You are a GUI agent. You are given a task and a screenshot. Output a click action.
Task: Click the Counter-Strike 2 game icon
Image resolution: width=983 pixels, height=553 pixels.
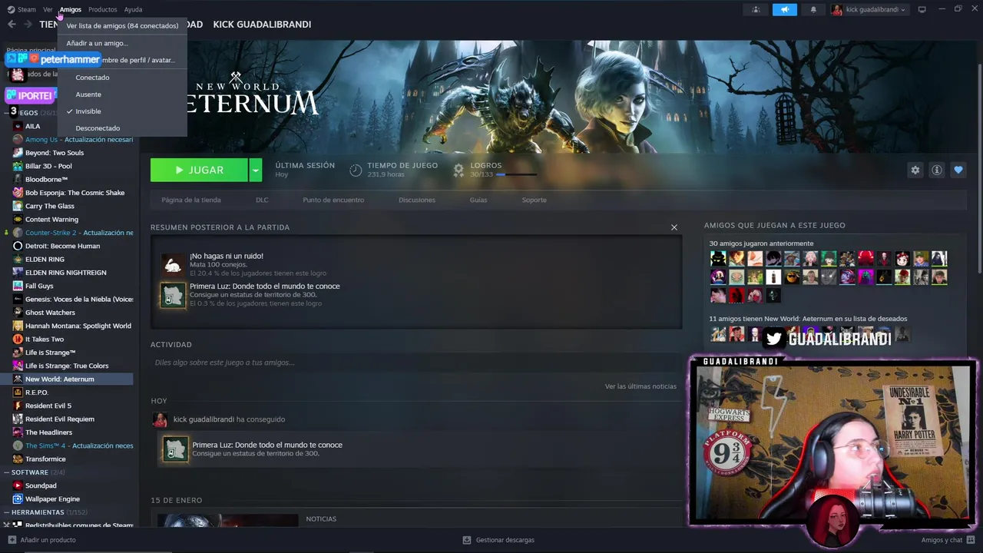click(x=18, y=233)
